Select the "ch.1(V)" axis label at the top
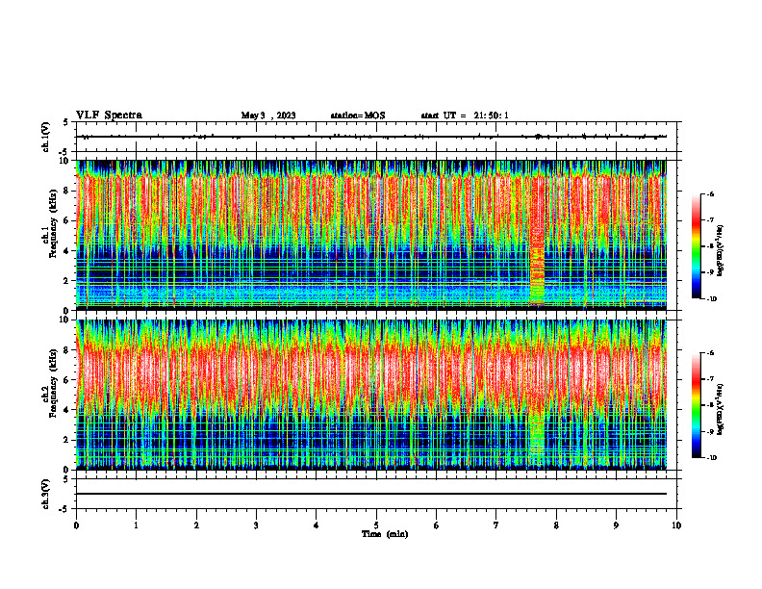 coord(45,137)
